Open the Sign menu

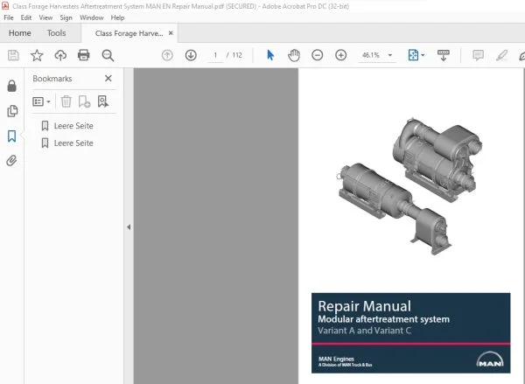(66, 17)
